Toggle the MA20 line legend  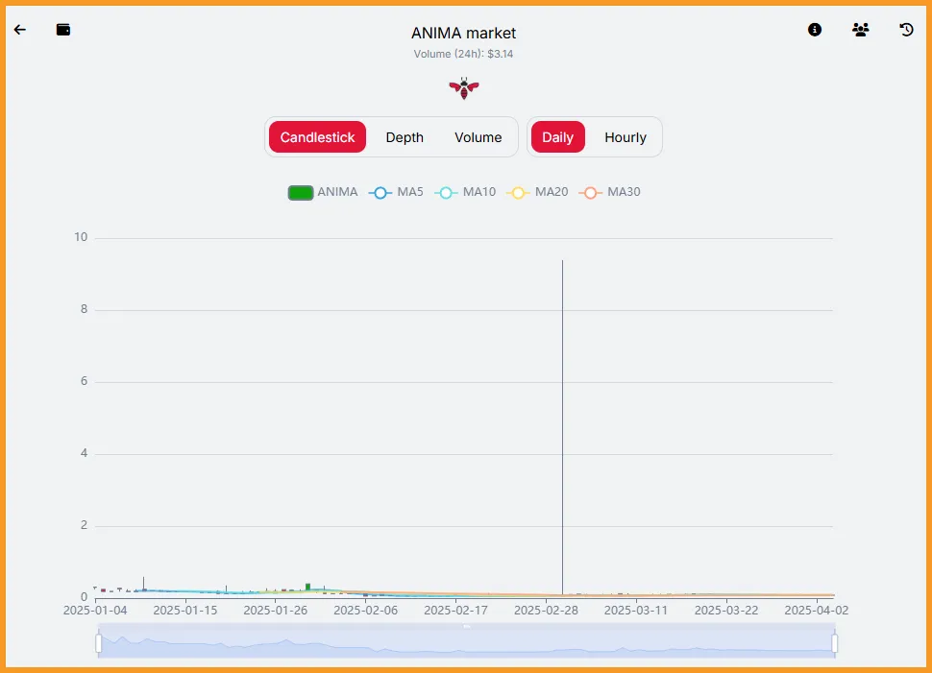(537, 192)
